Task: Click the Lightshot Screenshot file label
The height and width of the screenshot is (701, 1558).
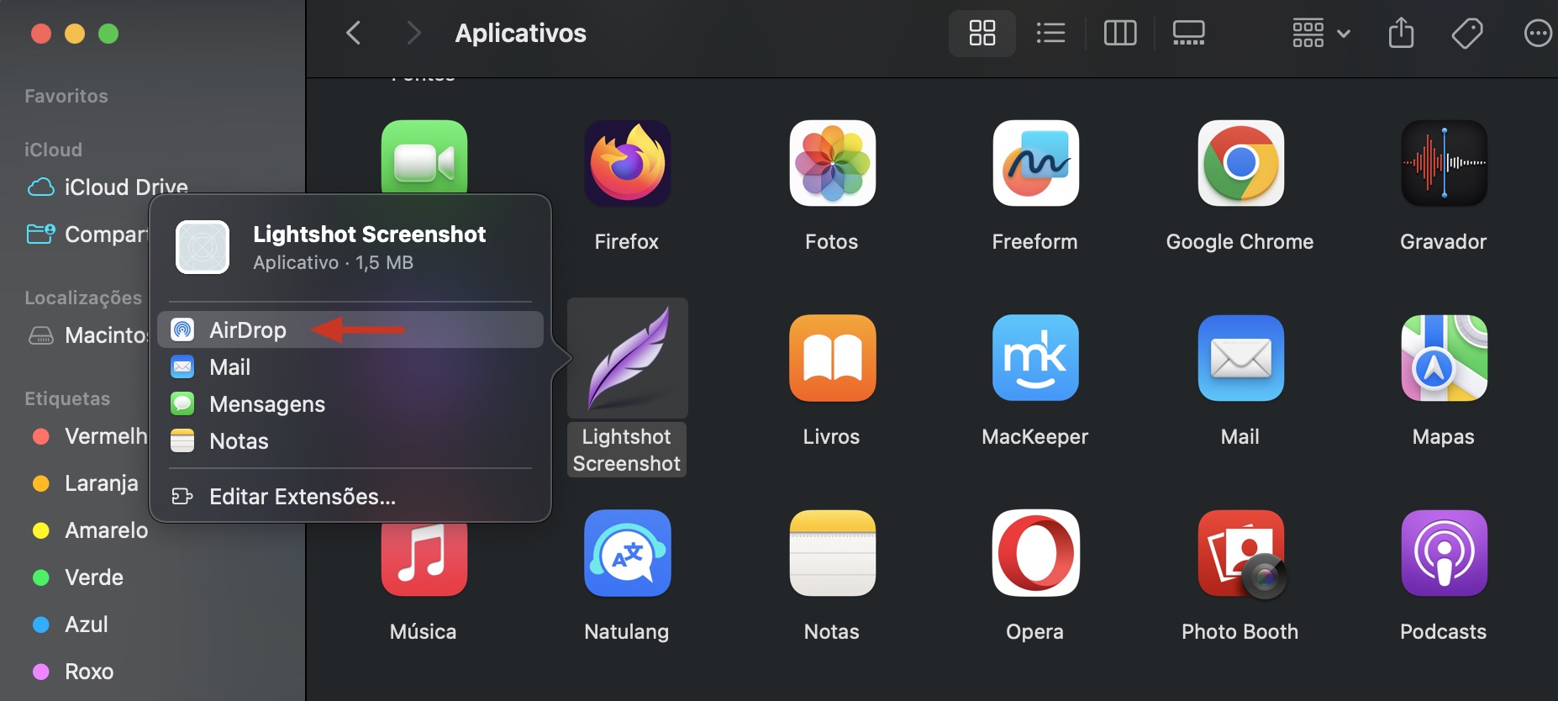Action: [627, 450]
